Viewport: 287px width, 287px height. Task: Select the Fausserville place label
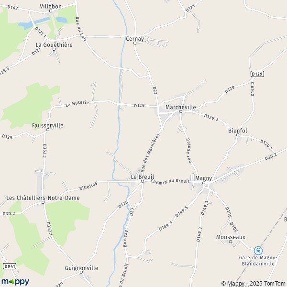[47, 125]
